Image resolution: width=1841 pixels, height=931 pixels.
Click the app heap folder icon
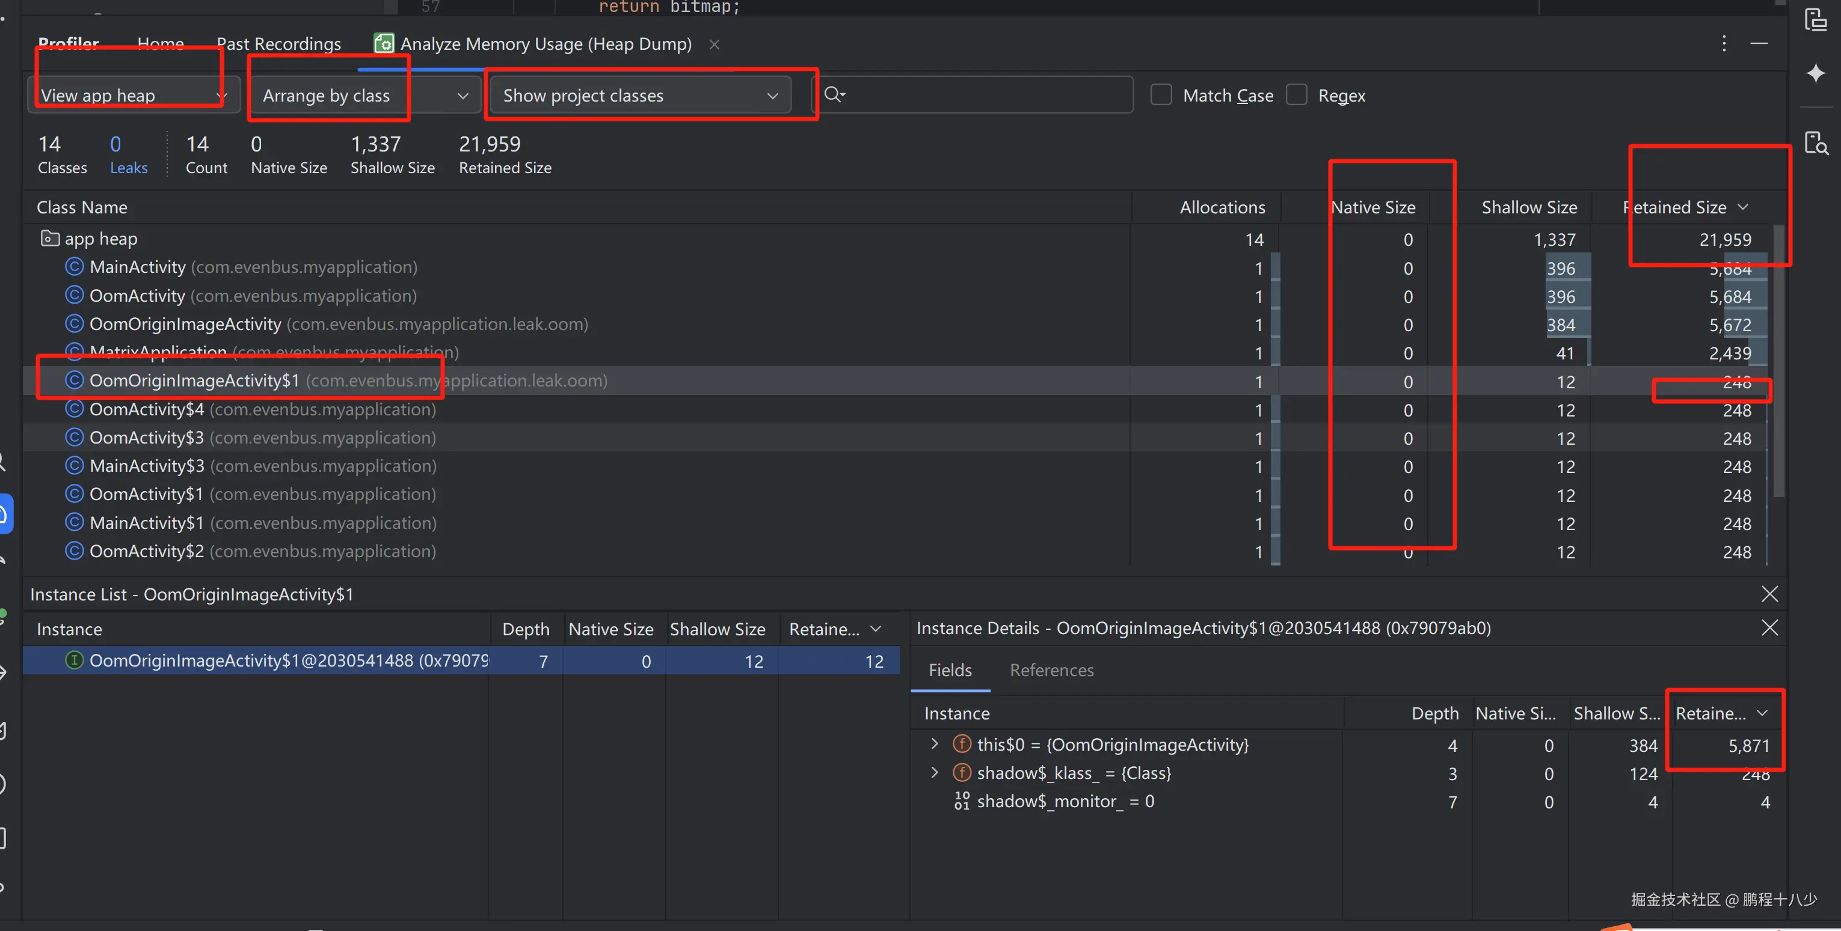pyautogui.click(x=49, y=239)
